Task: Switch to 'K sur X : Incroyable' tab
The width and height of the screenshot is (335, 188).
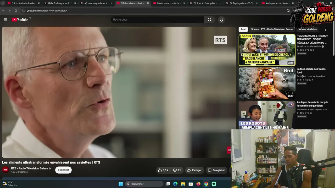Action: pos(205,3)
